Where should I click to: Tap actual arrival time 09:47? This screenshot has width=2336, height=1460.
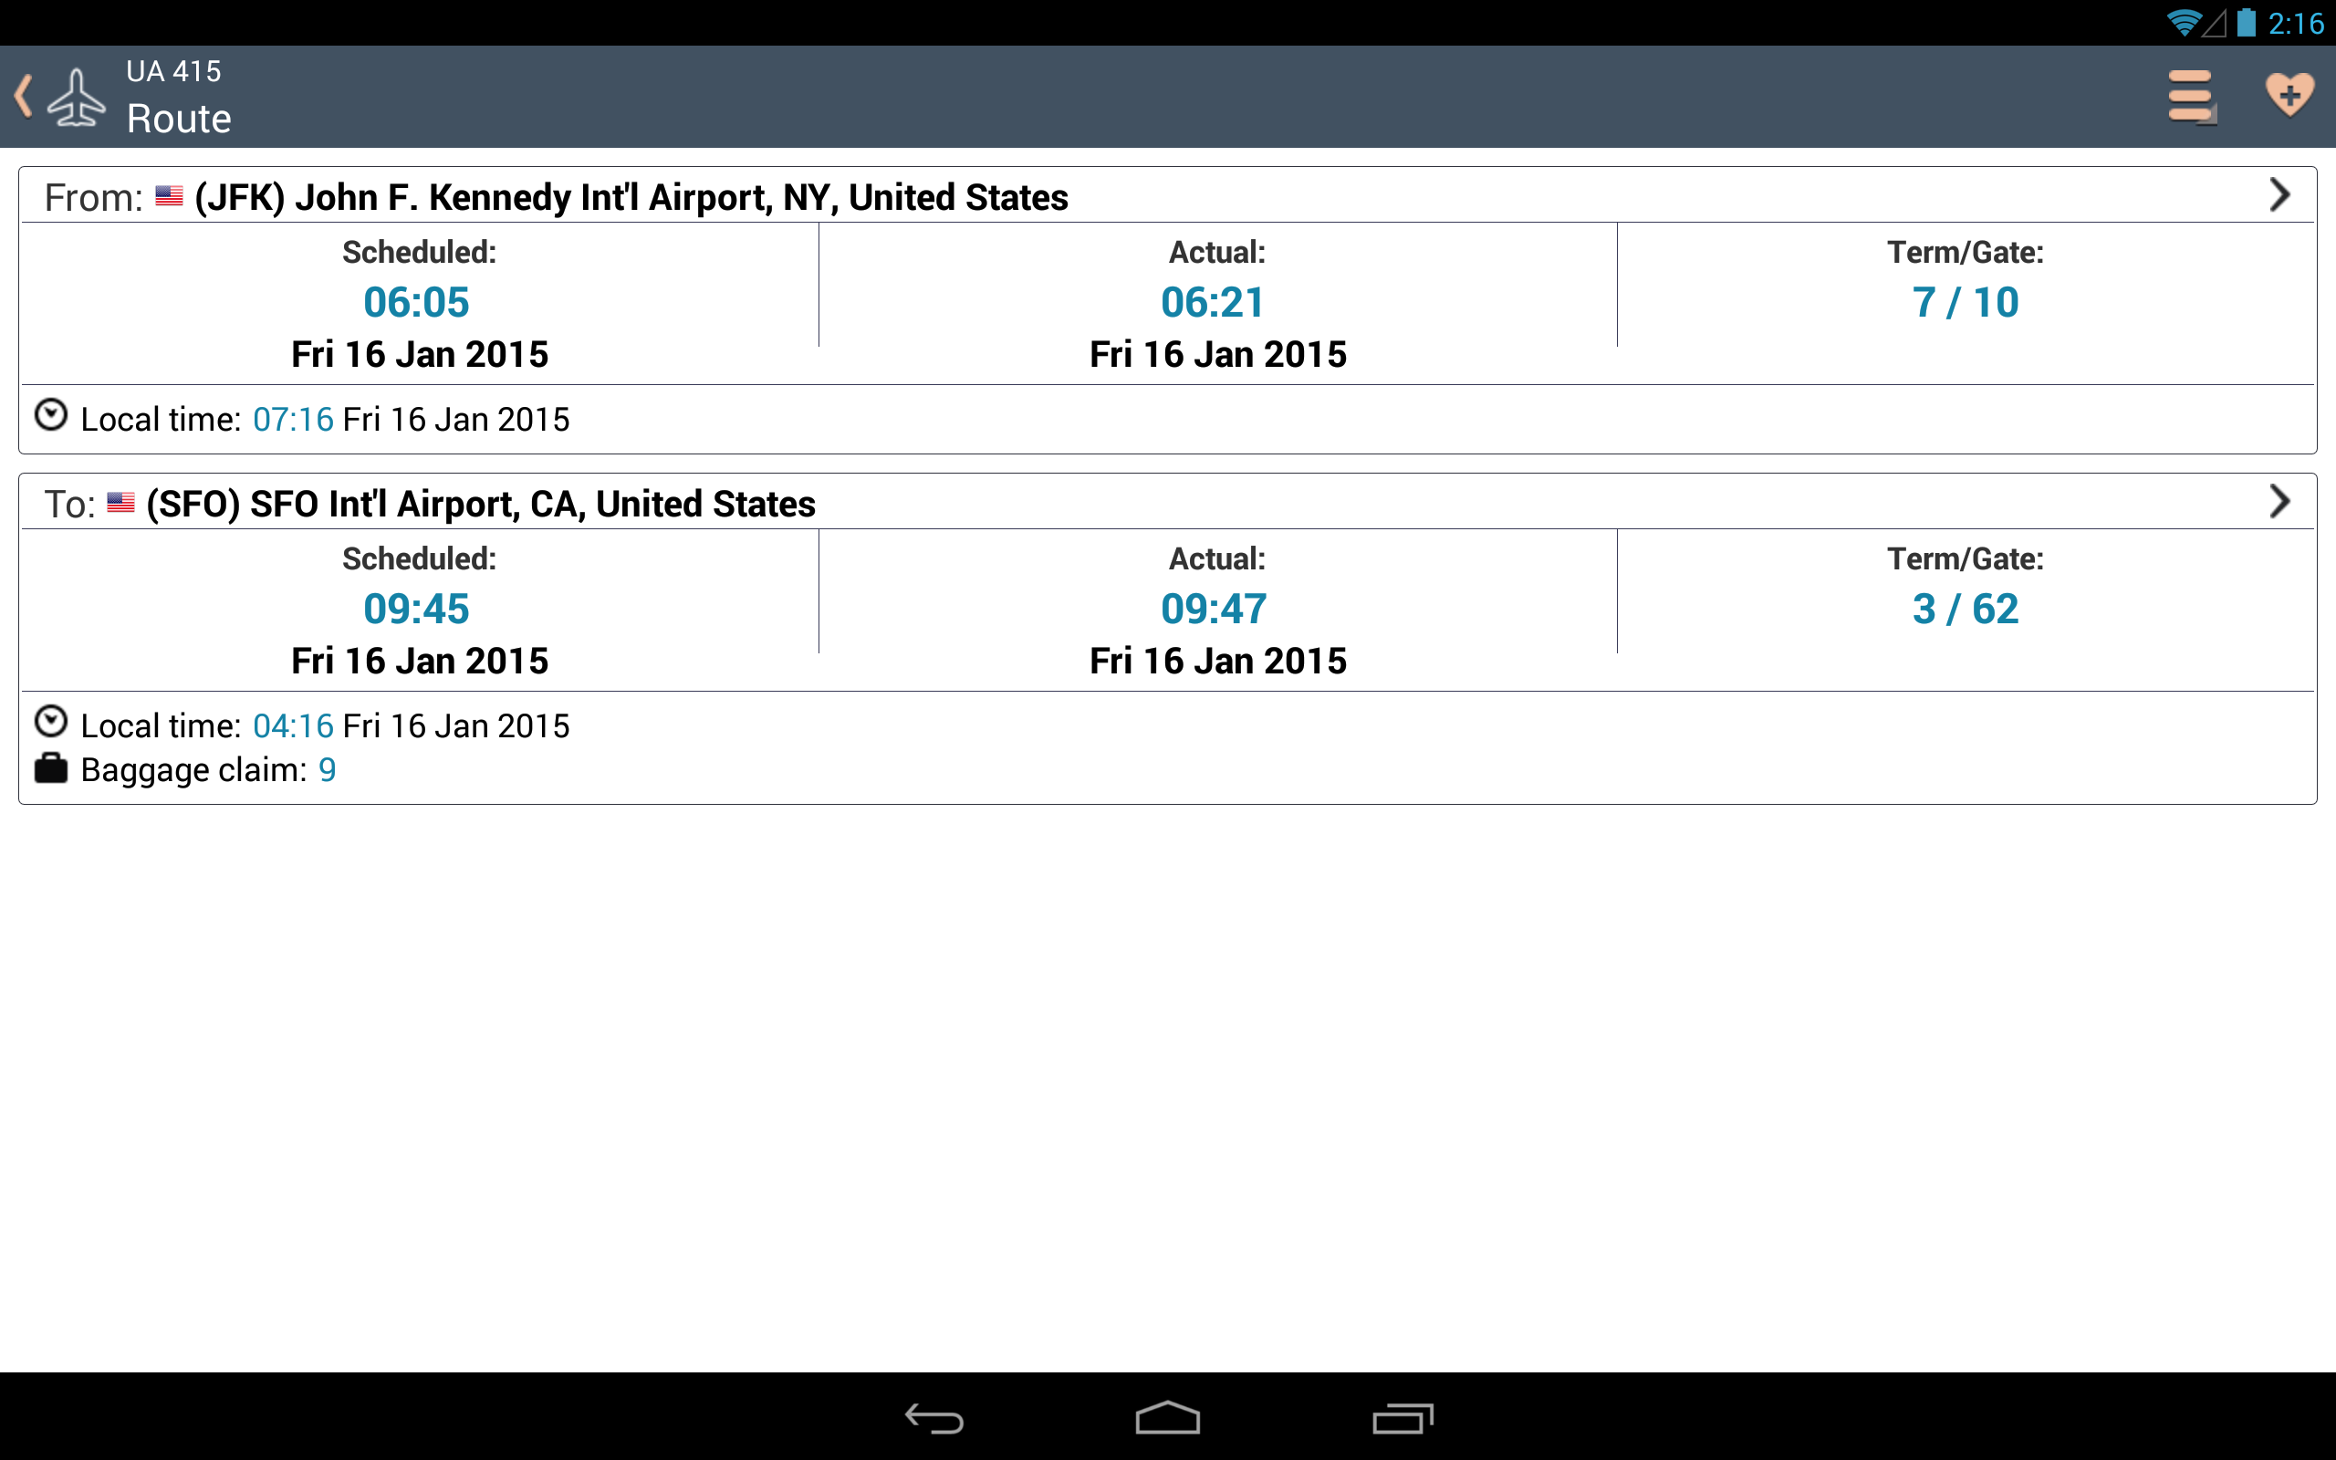[1214, 609]
